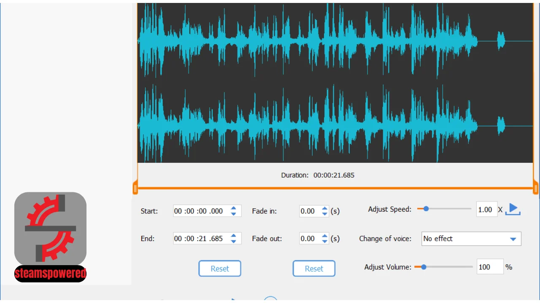
Task: Open the Change of voice dropdown
Action: click(471, 239)
